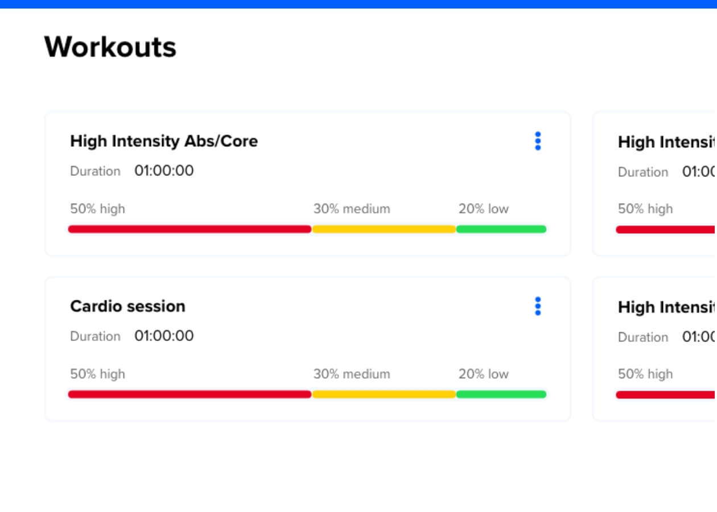Click the Workouts page heading

(110, 47)
